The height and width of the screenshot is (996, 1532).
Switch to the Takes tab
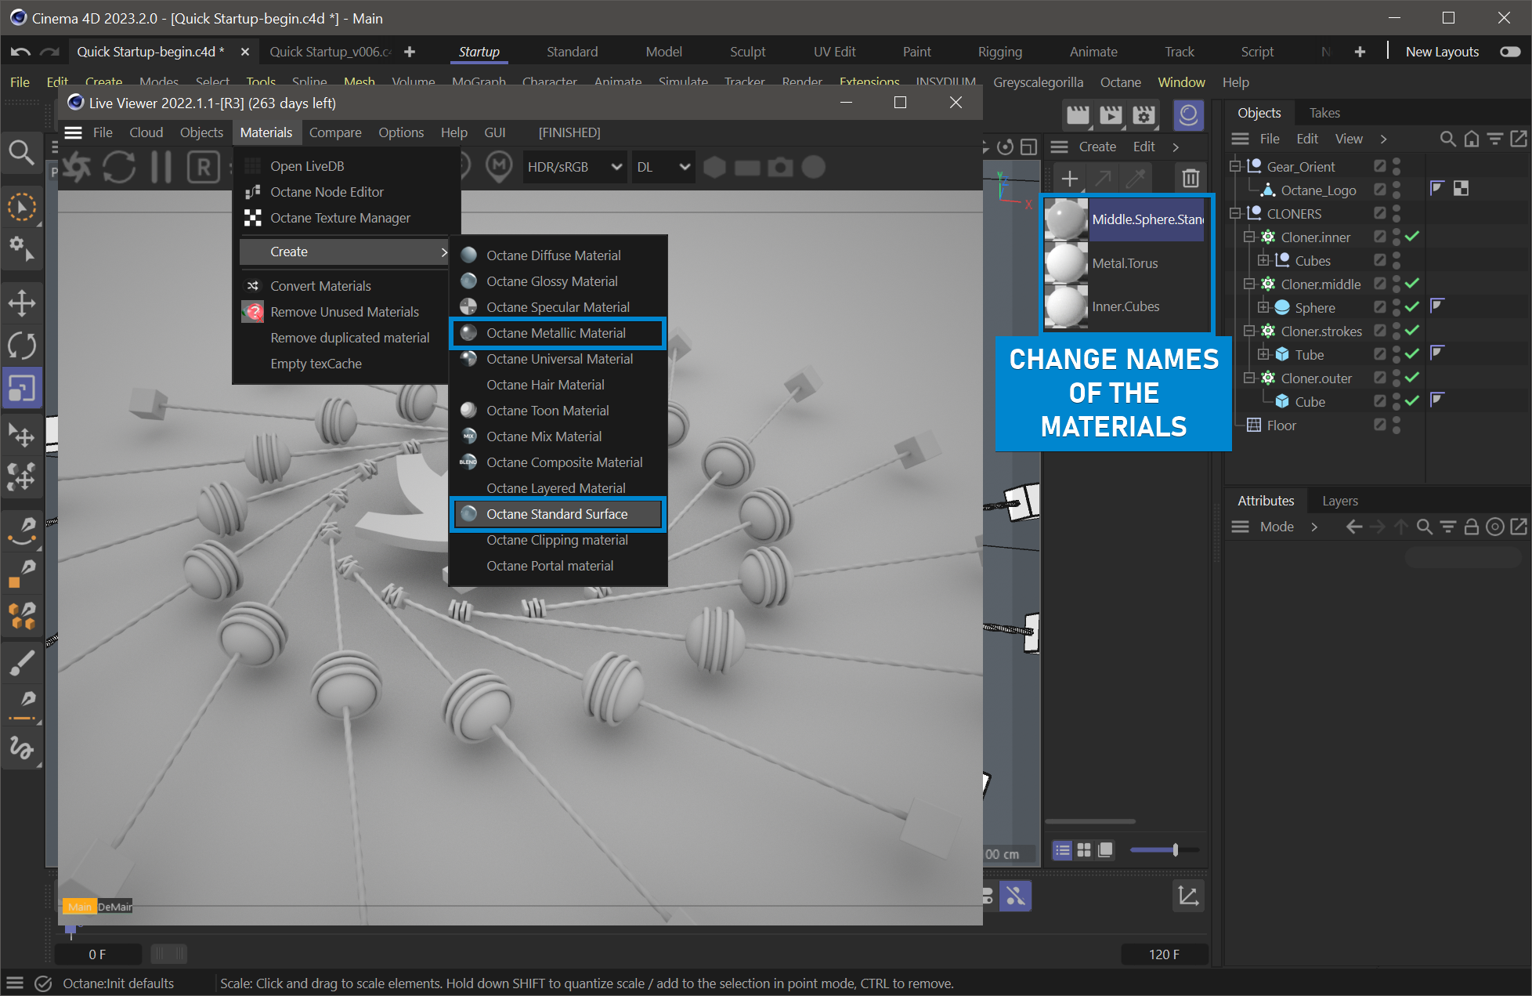tap(1324, 113)
